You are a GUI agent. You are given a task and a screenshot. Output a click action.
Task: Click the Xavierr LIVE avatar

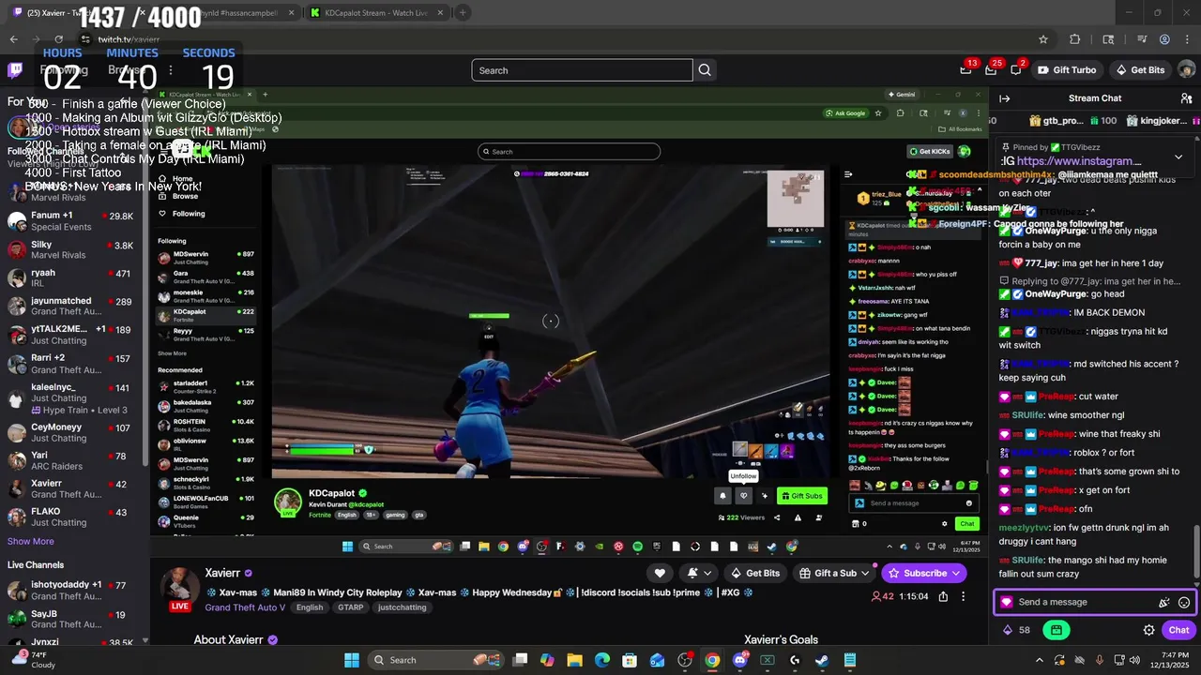(179, 589)
